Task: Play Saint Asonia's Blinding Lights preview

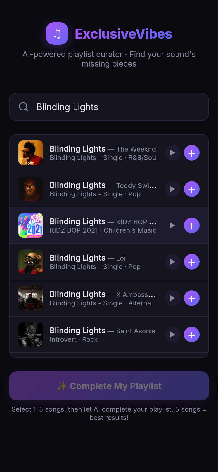Action: [172, 334]
